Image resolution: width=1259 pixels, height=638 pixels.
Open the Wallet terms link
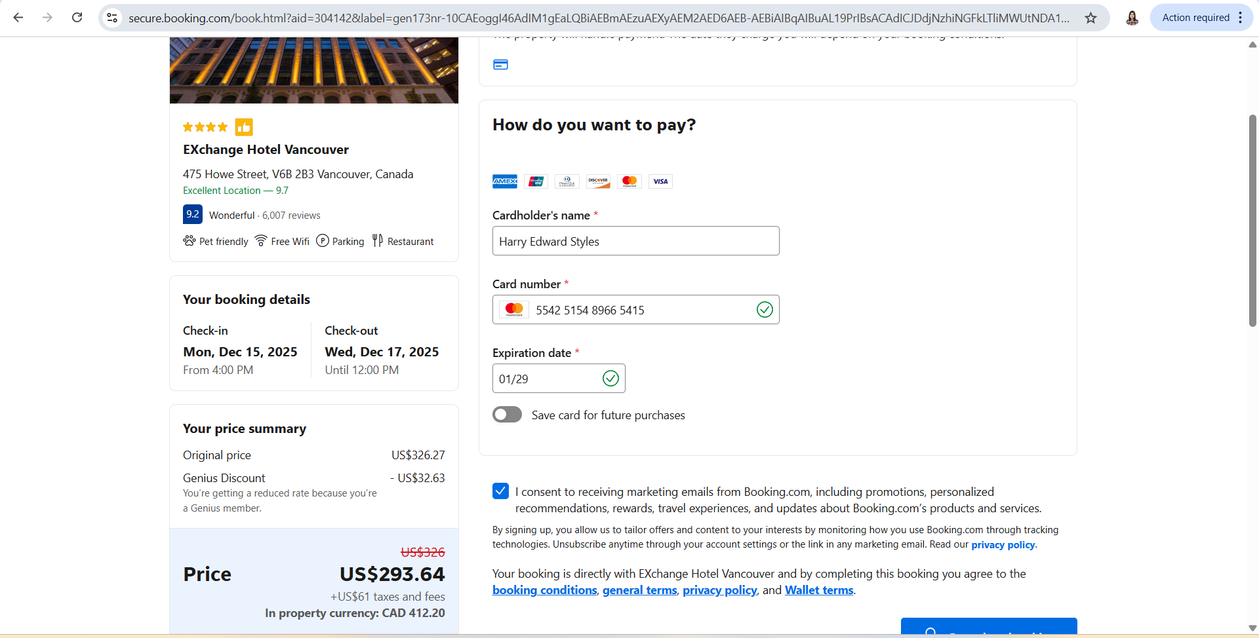(x=819, y=590)
